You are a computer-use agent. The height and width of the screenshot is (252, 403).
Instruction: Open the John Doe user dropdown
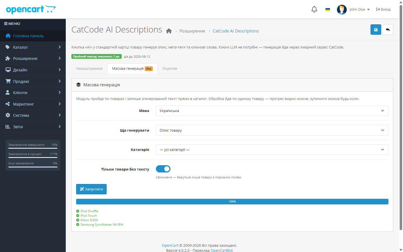359,9
